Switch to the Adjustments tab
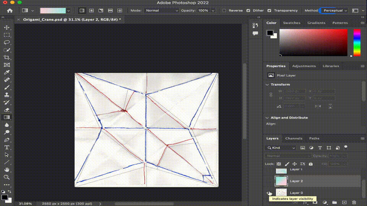Image resolution: width=367 pixels, height=206 pixels. pos(304,66)
